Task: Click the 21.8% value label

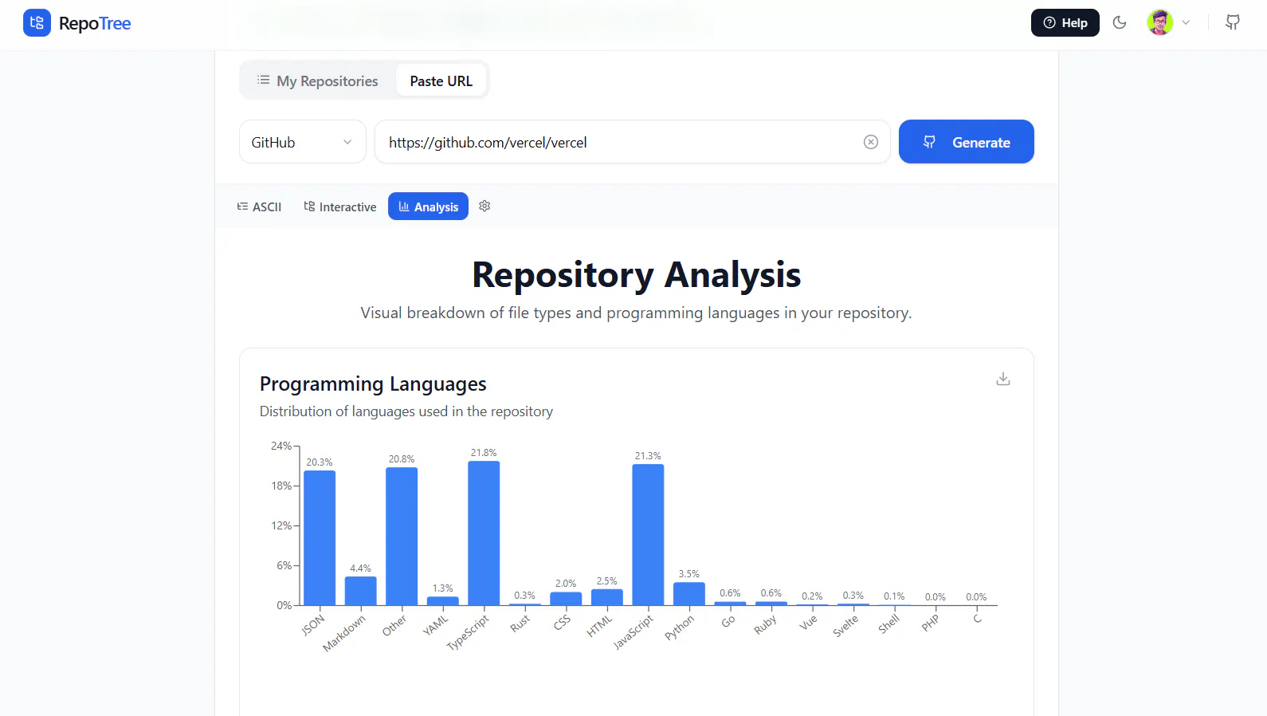Action: pyautogui.click(x=484, y=453)
